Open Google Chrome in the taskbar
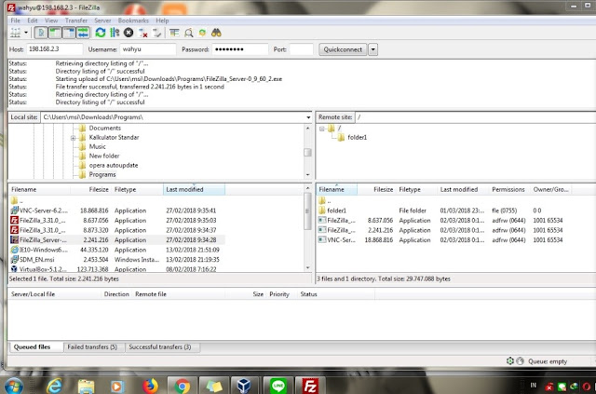 [x=183, y=386]
